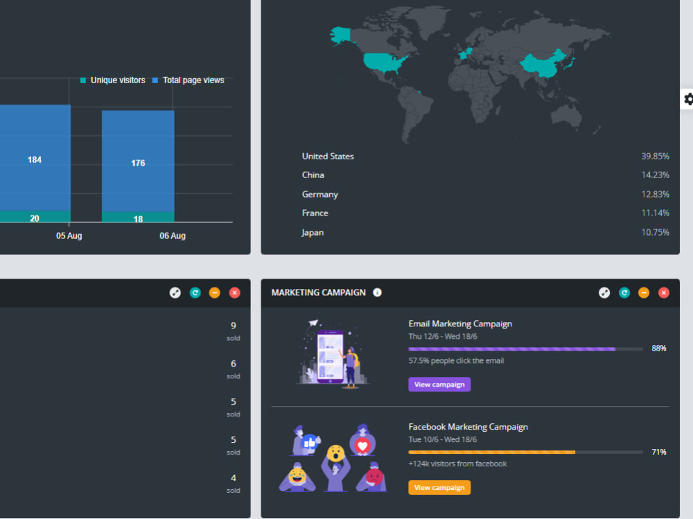This screenshot has width=693, height=519.
Task: Click the Tue 10/6 - Wed 18/6 date
Action: pyautogui.click(x=442, y=439)
